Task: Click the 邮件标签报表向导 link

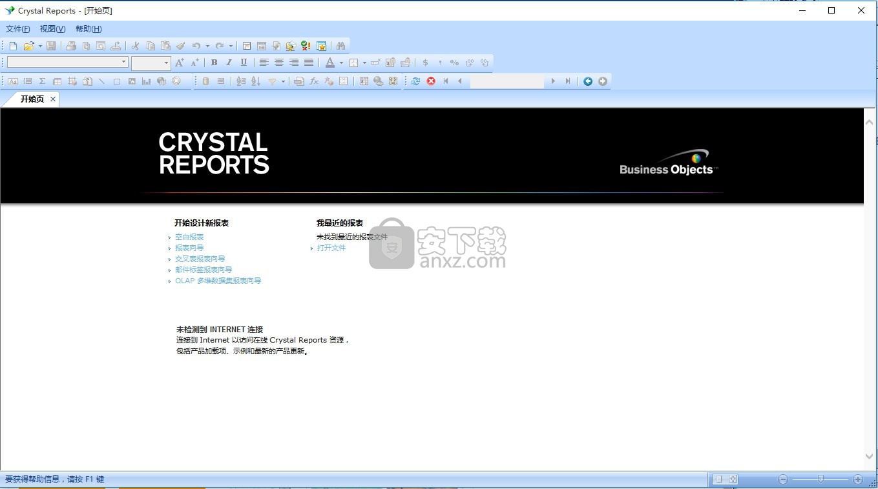Action: tap(204, 270)
